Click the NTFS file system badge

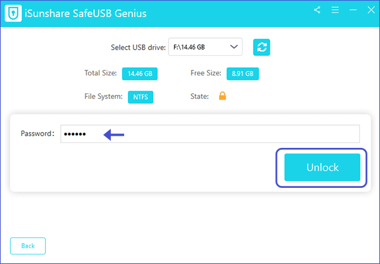(x=141, y=97)
